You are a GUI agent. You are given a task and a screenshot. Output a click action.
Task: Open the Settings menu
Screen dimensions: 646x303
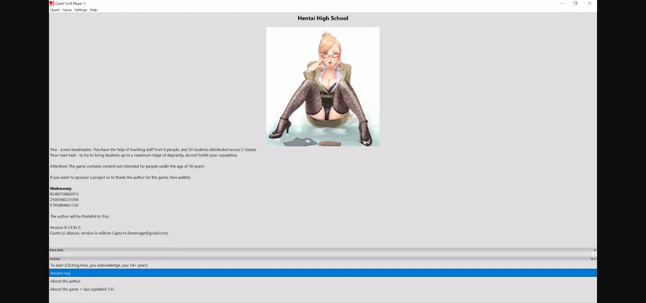point(80,10)
